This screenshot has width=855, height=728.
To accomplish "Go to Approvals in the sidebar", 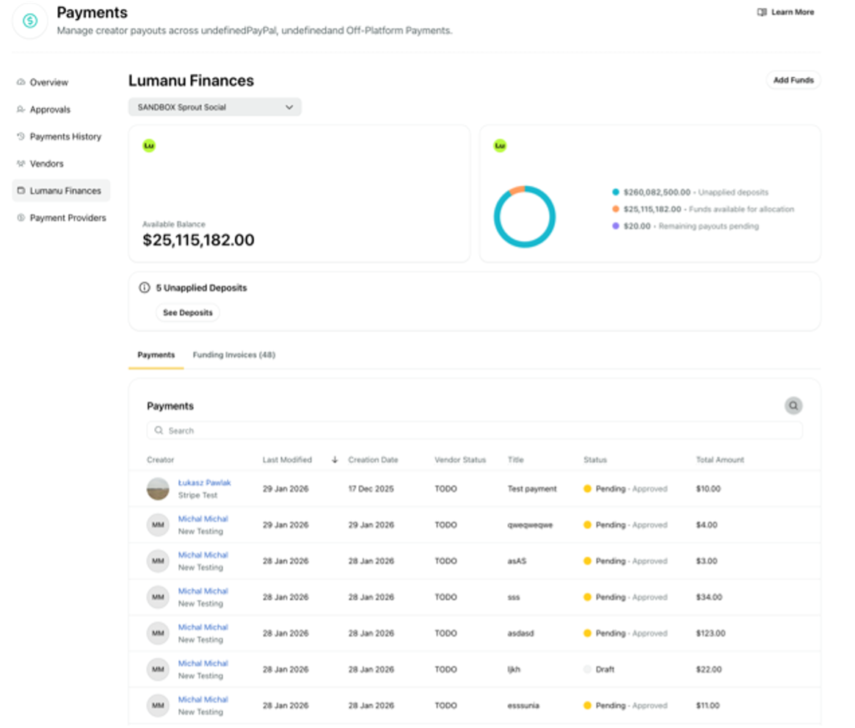I will (x=61, y=109).
